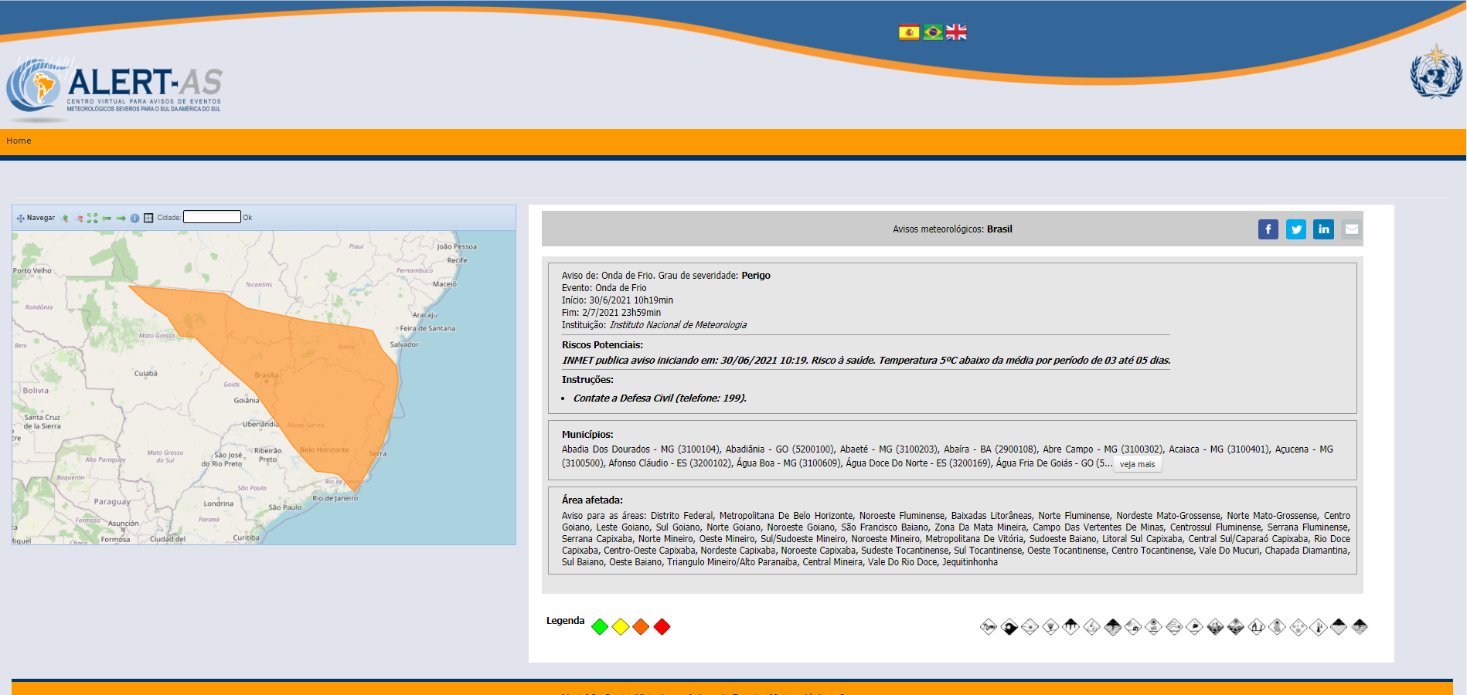This screenshot has height=695, width=1467.
Task: Open the Home menu item
Action: coord(19,141)
